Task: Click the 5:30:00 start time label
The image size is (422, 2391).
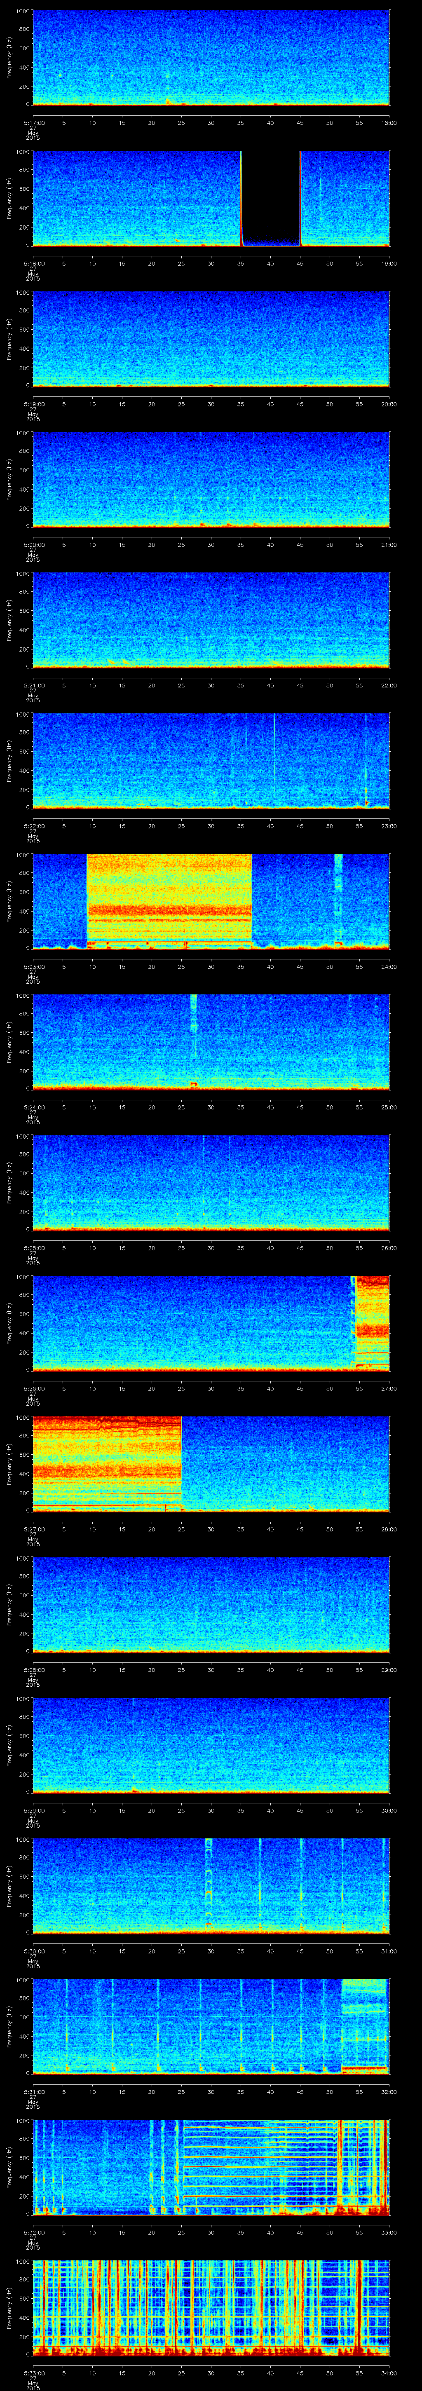Action: (34, 1951)
